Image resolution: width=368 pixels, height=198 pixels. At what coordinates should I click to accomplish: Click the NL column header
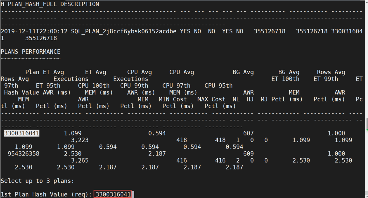point(236,99)
